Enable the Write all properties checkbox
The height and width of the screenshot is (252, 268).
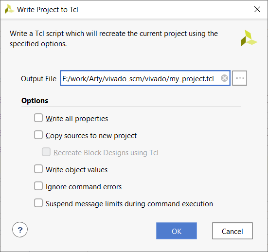tap(38, 118)
